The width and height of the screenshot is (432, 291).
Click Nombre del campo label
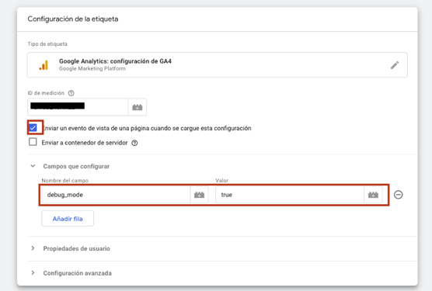(x=65, y=181)
